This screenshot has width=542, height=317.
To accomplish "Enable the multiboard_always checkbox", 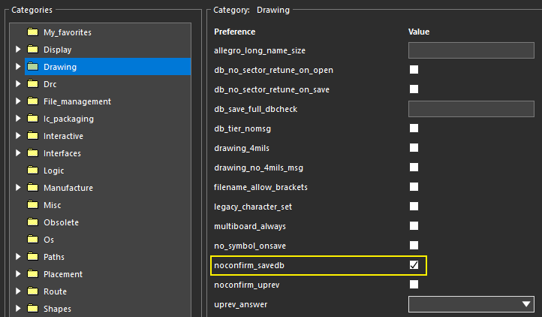I will (414, 226).
